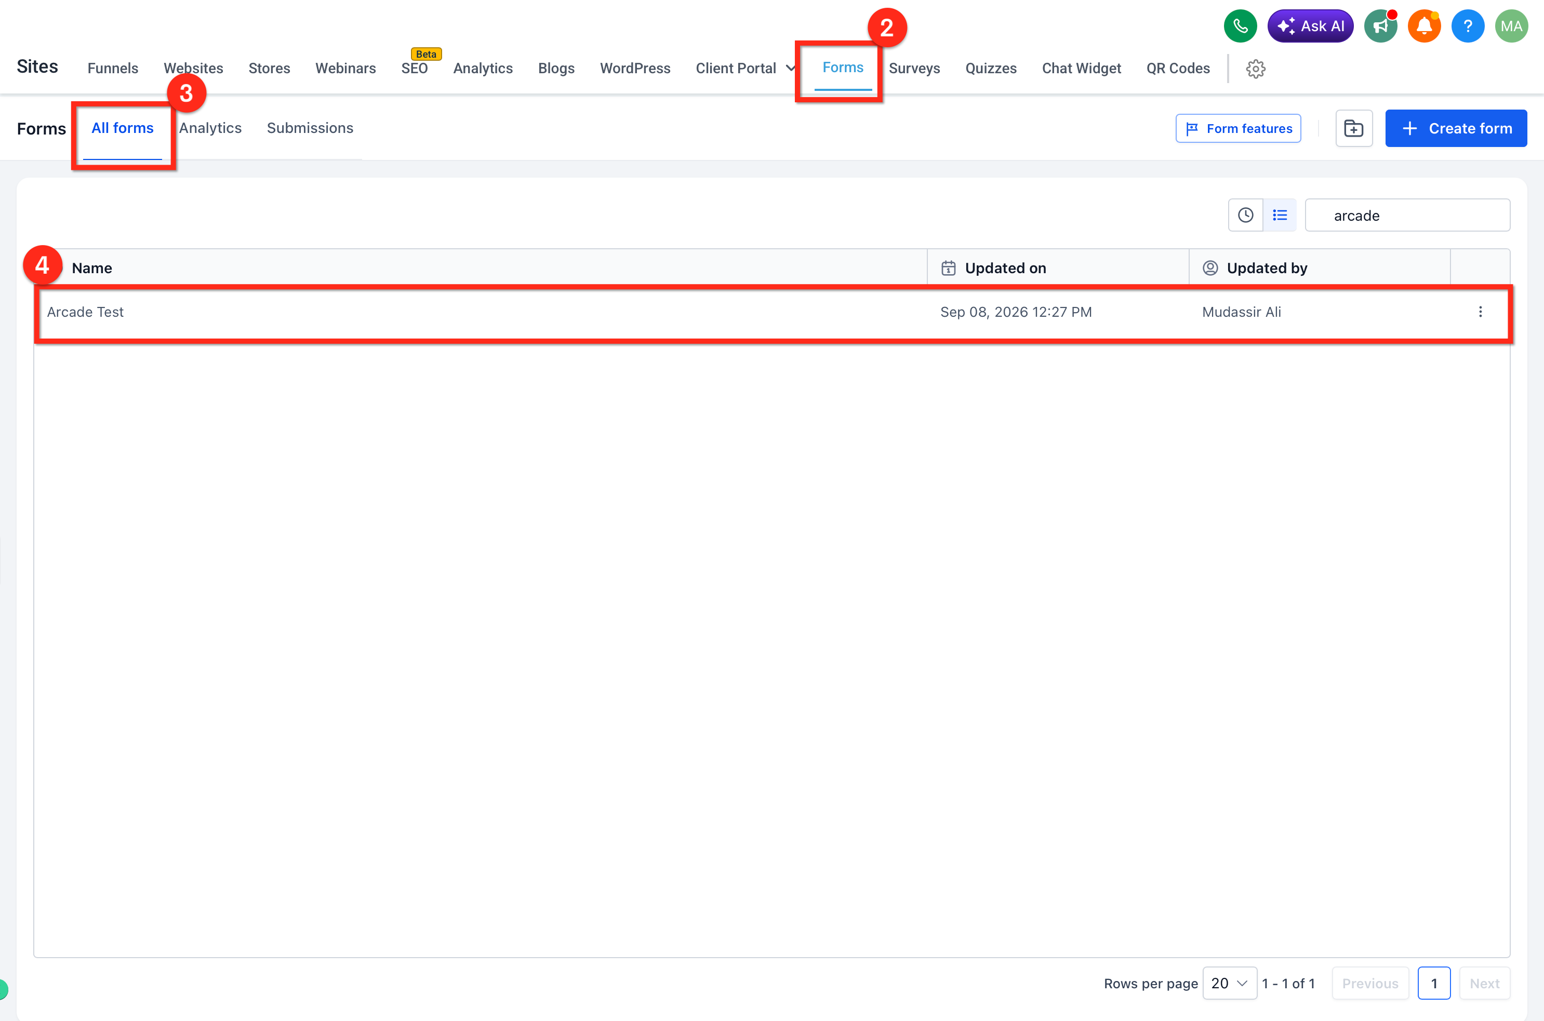
Task: Go to the Blogs tab
Action: [556, 69]
